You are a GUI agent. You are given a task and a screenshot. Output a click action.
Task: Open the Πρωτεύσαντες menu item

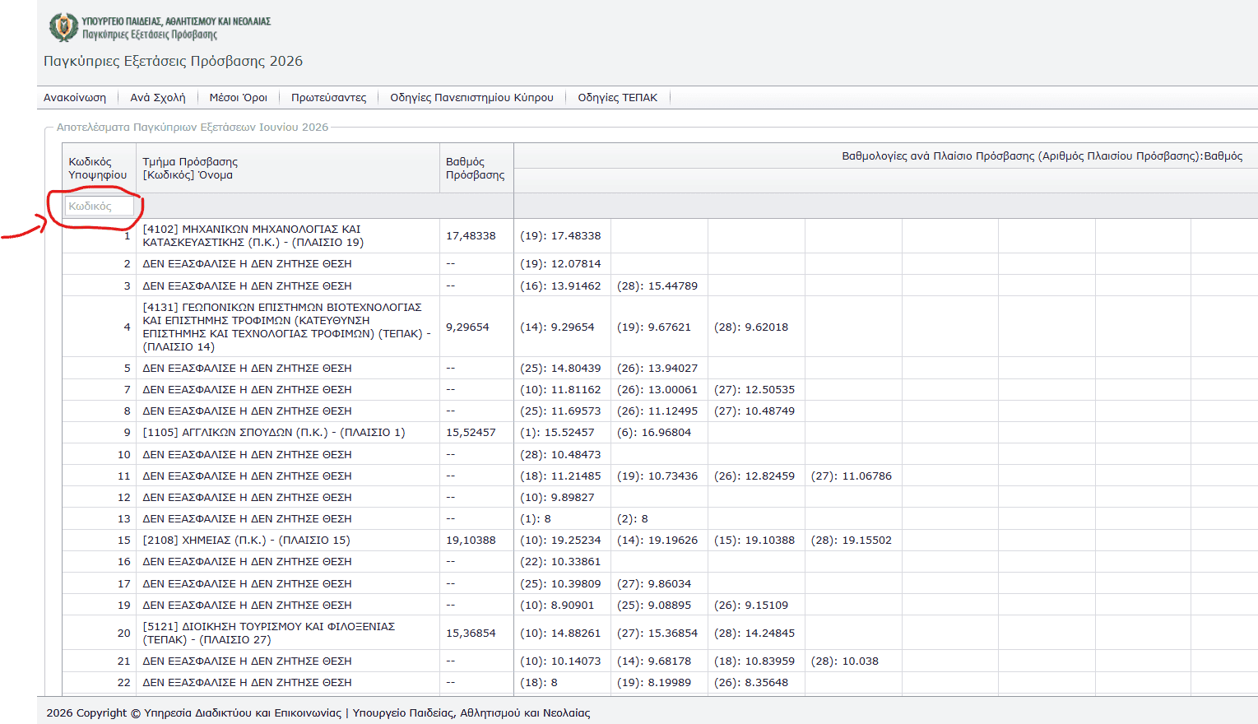[x=329, y=97]
